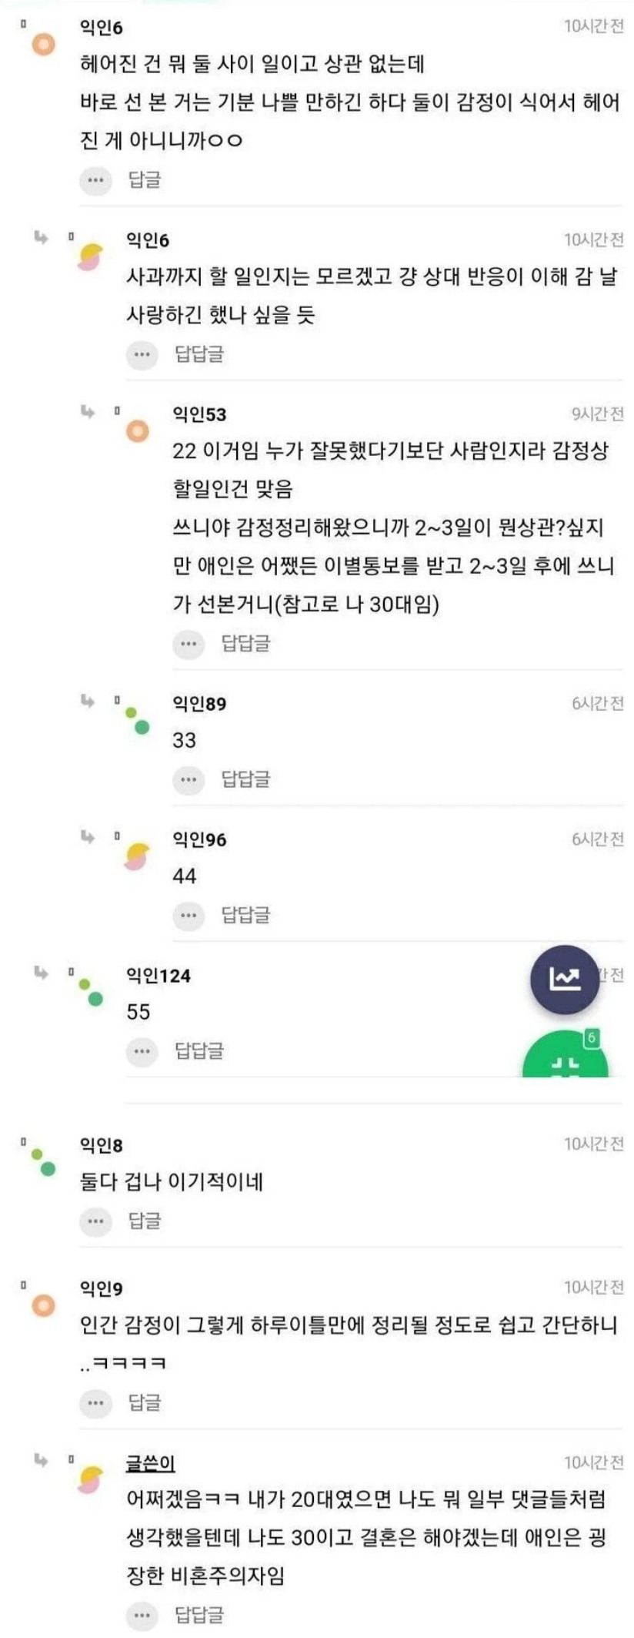Click 익인124's username

coord(158,976)
